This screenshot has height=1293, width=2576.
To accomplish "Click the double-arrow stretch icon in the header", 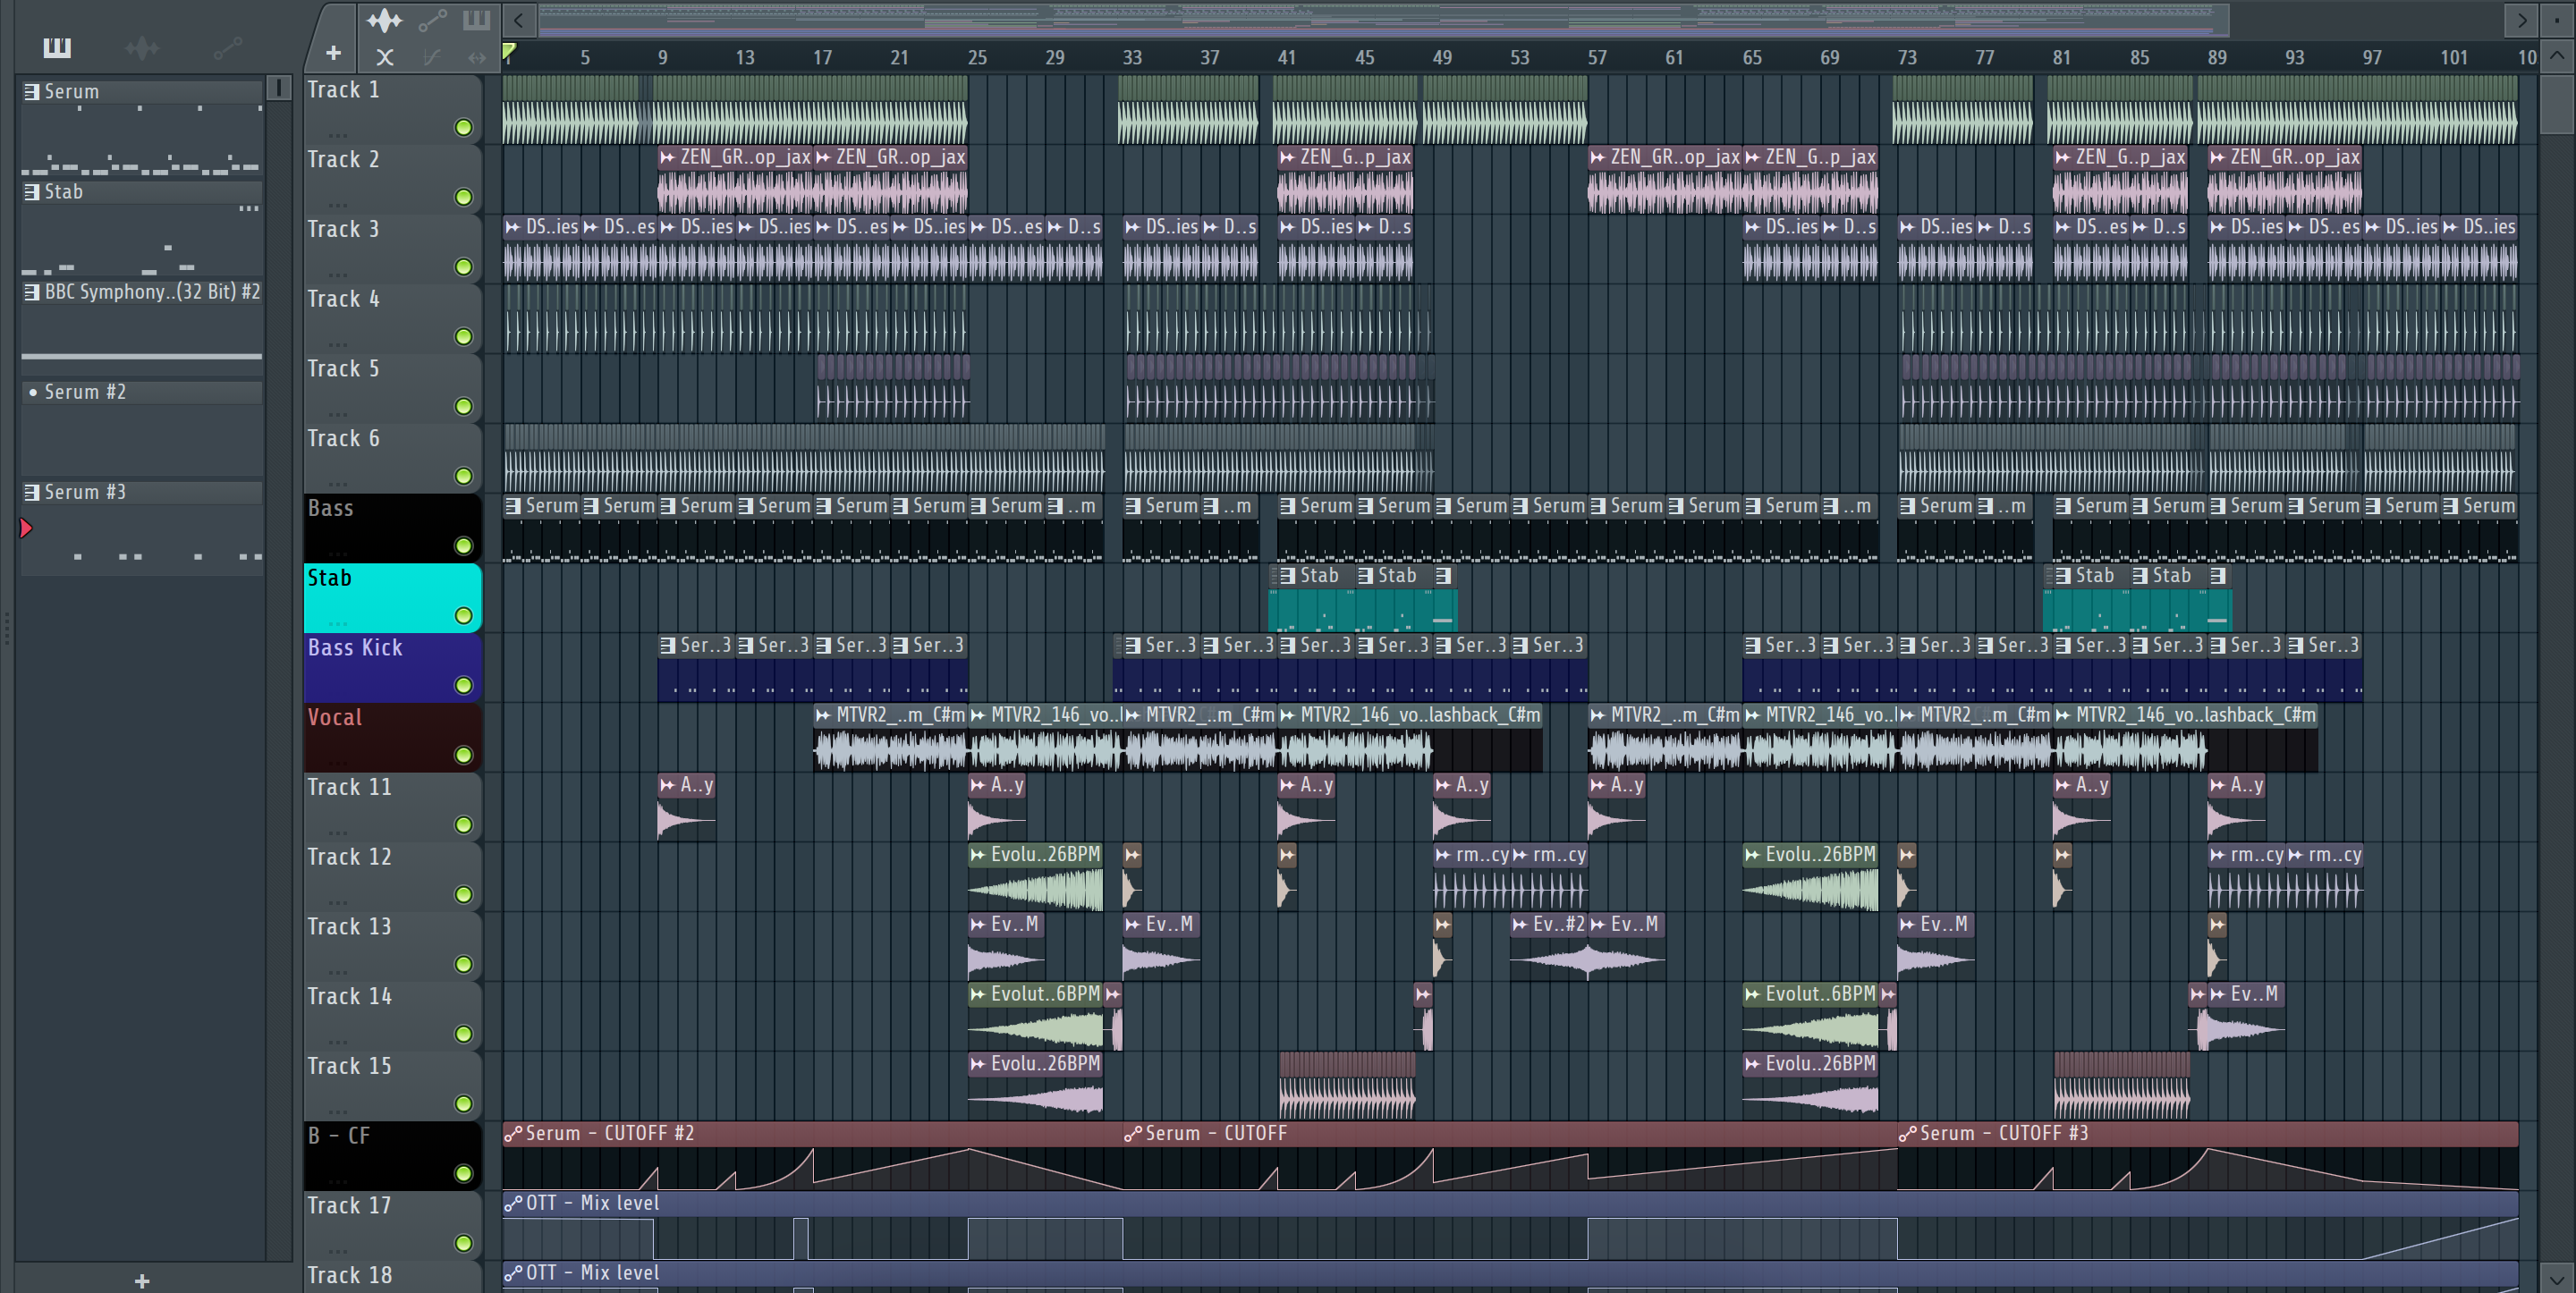I will point(477,57).
